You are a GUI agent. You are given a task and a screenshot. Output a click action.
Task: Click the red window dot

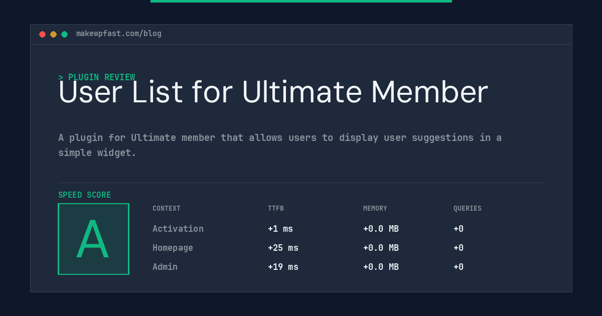pos(42,34)
